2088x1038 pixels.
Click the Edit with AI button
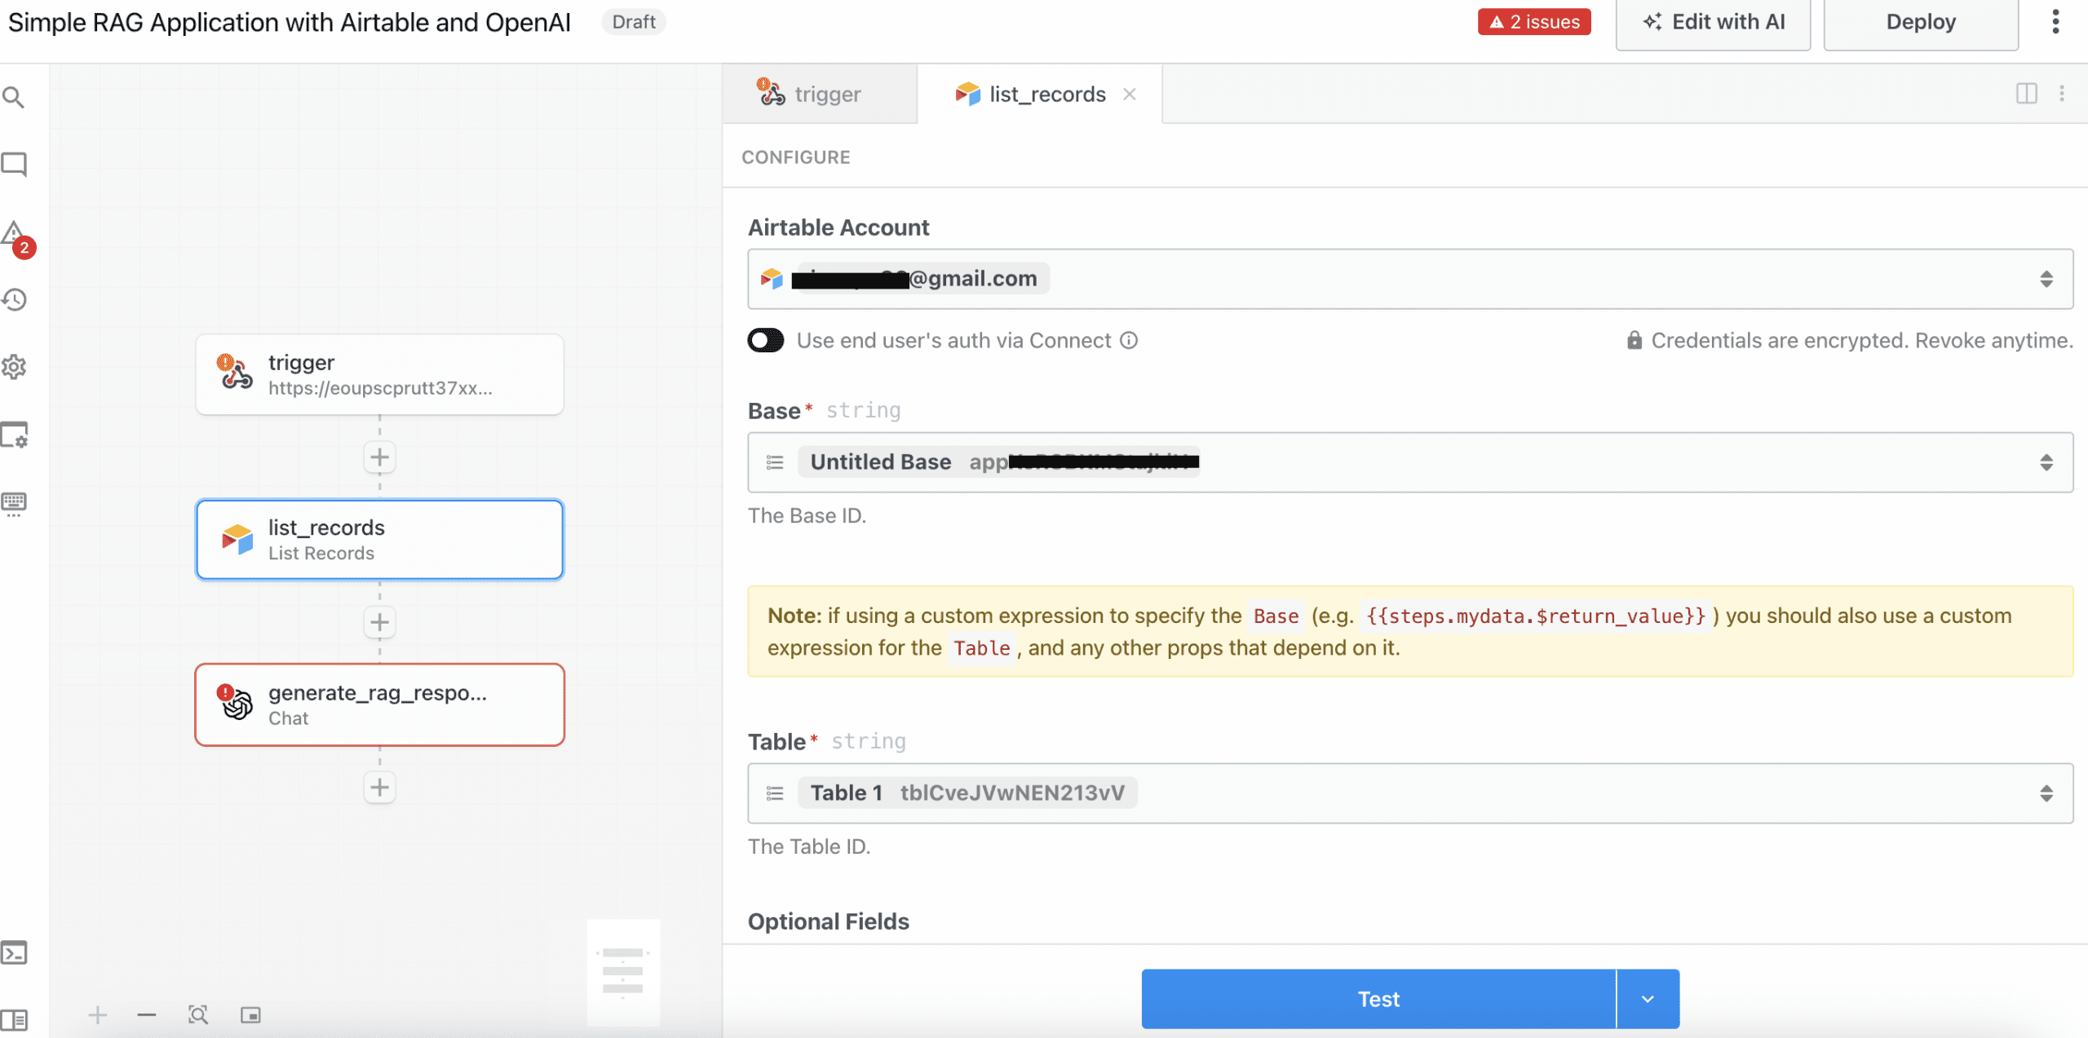(1713, 21)
